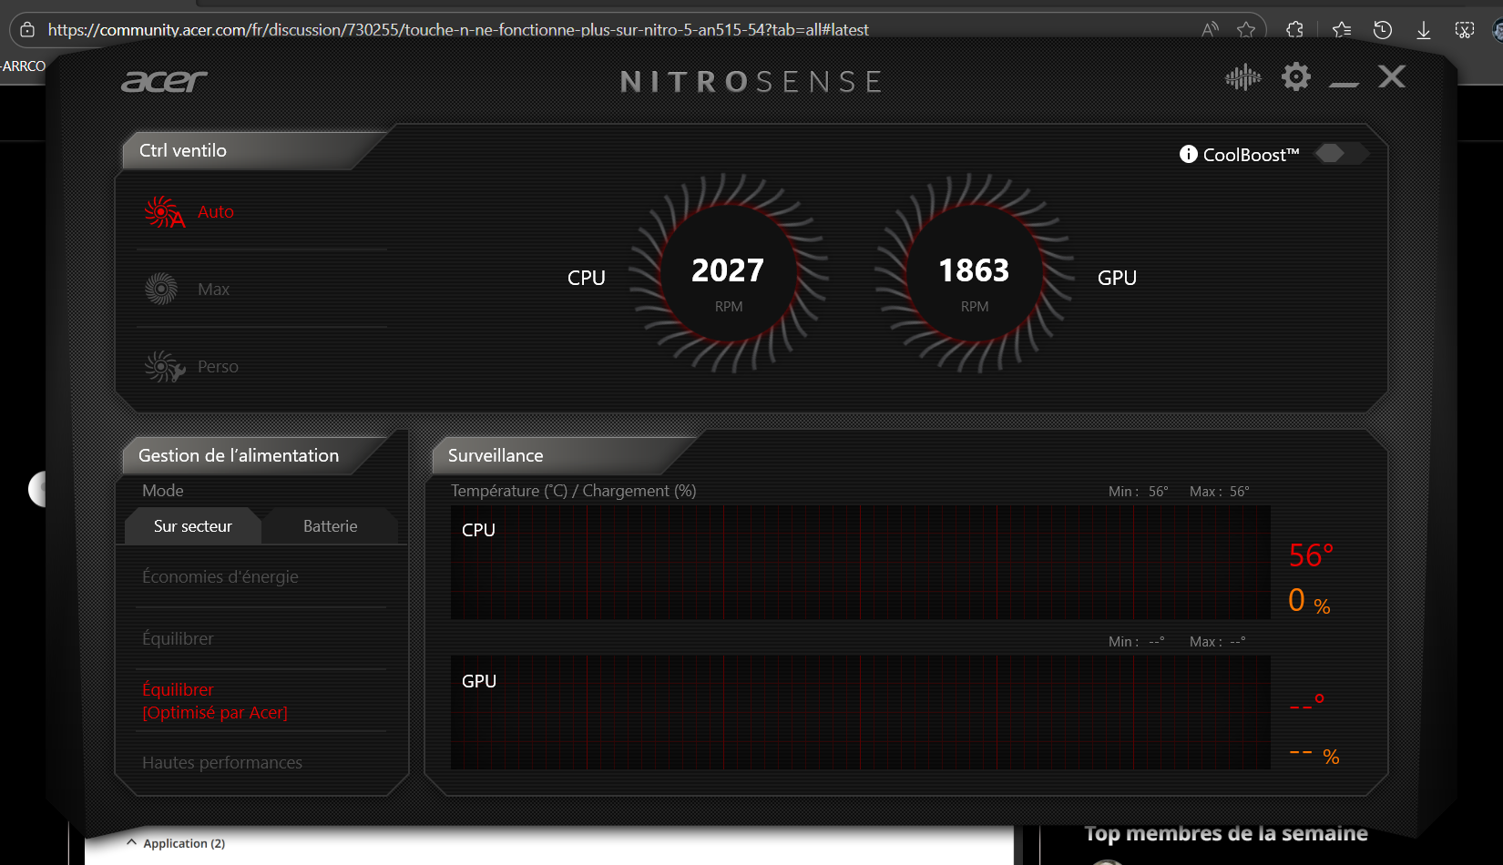Viewport: 1503px width, 865px height.
Task: Select Équilibrer [Optimisé par Acer] plan
Action: [x=215, y=701]
